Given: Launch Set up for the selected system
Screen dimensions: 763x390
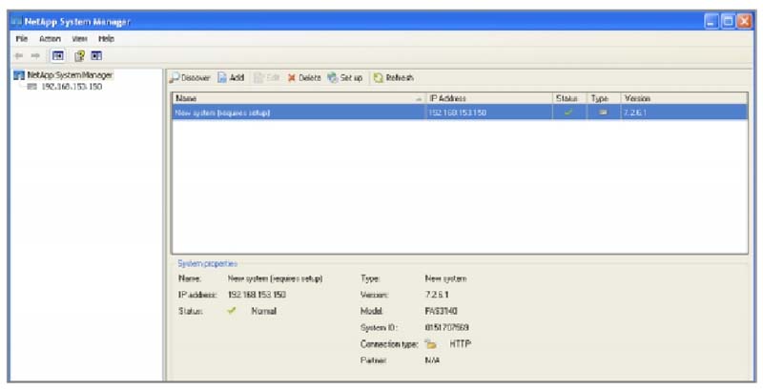Looking at the screenshot, I should click(x=345, y=77).
